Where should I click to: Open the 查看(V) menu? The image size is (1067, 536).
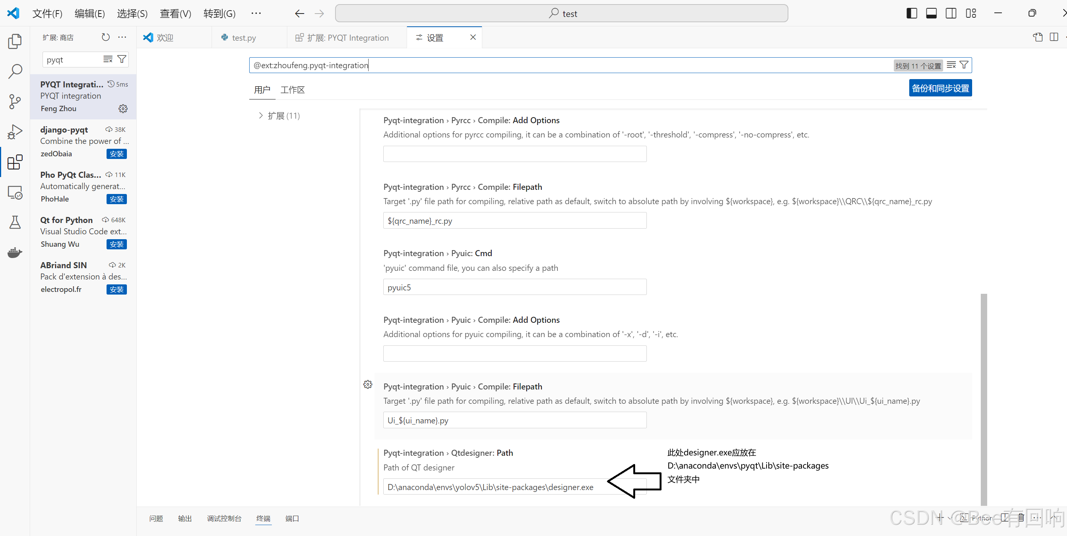tap(175, 14)
